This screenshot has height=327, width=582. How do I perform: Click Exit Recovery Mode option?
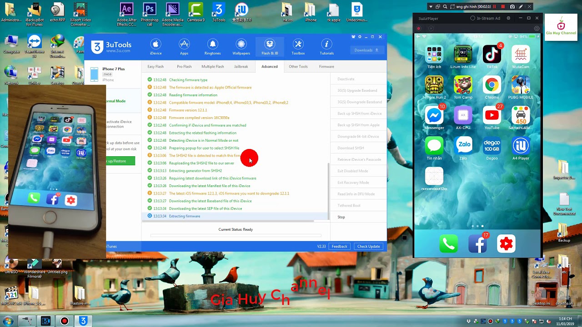point(353,183)
